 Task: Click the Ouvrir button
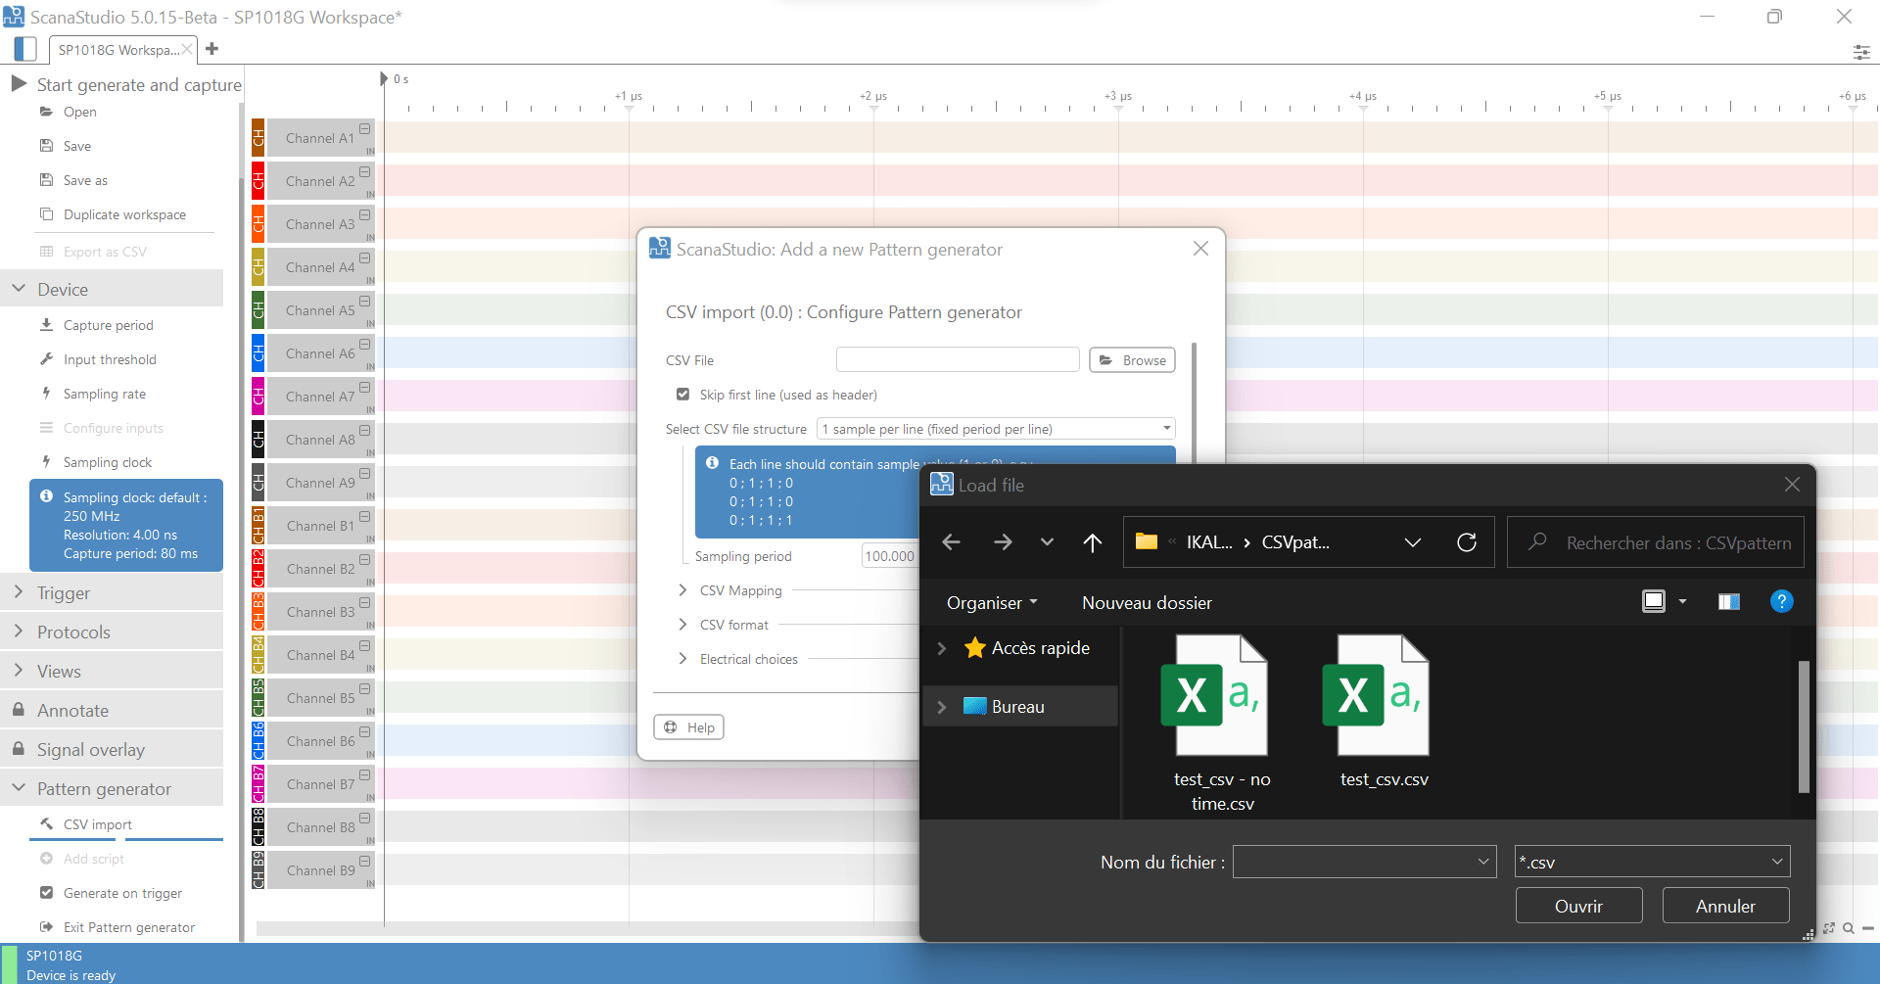pyautogui.click(x=1578, y=906)
